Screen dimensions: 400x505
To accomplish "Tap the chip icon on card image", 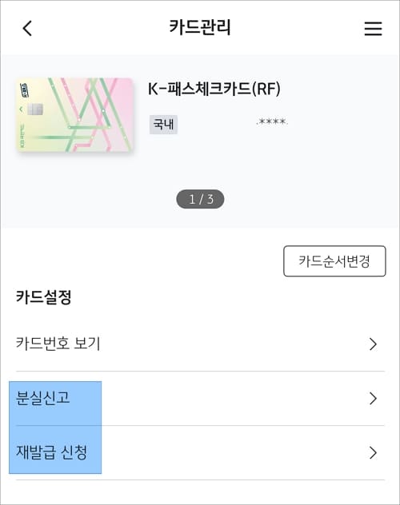I will (x=35, y=109).
